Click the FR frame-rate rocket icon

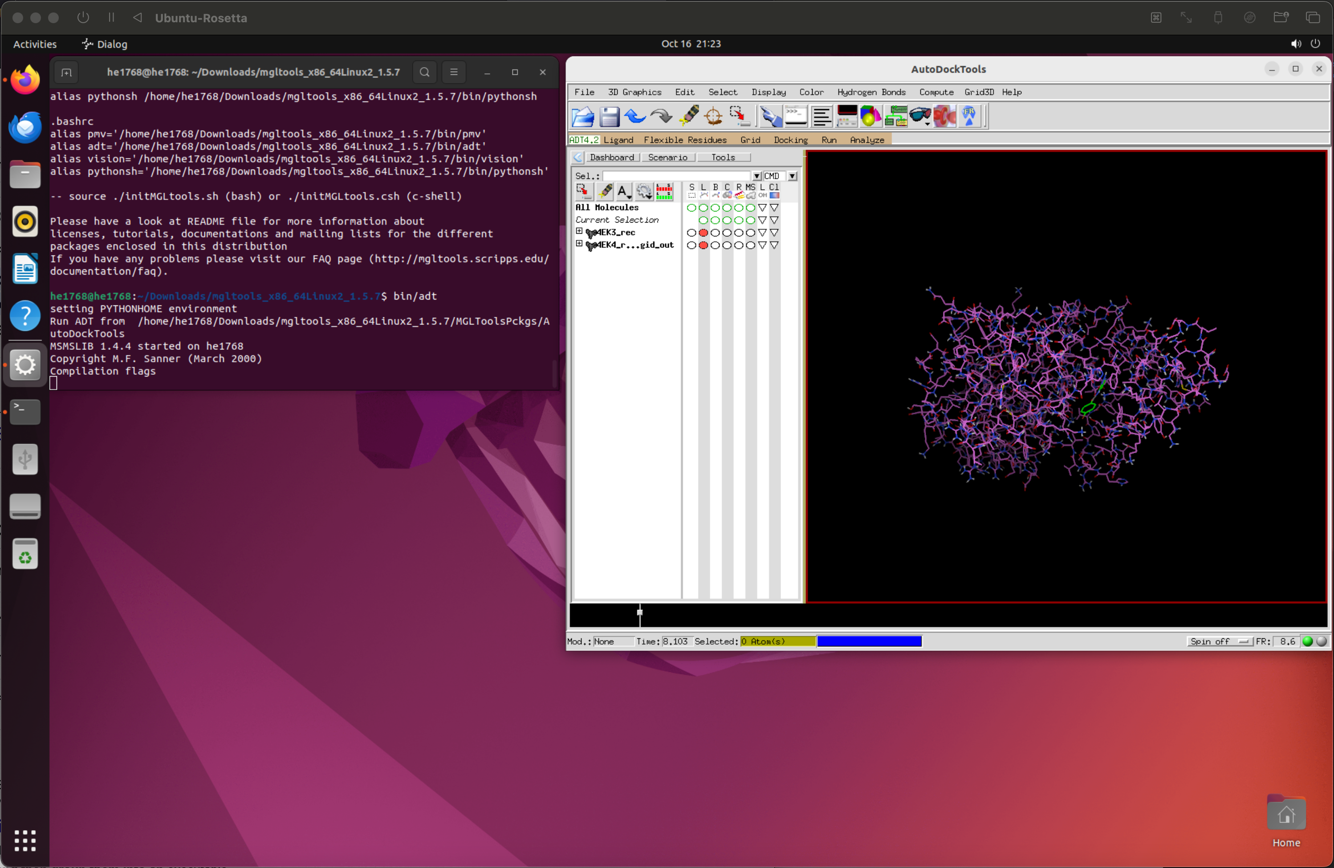969,117
